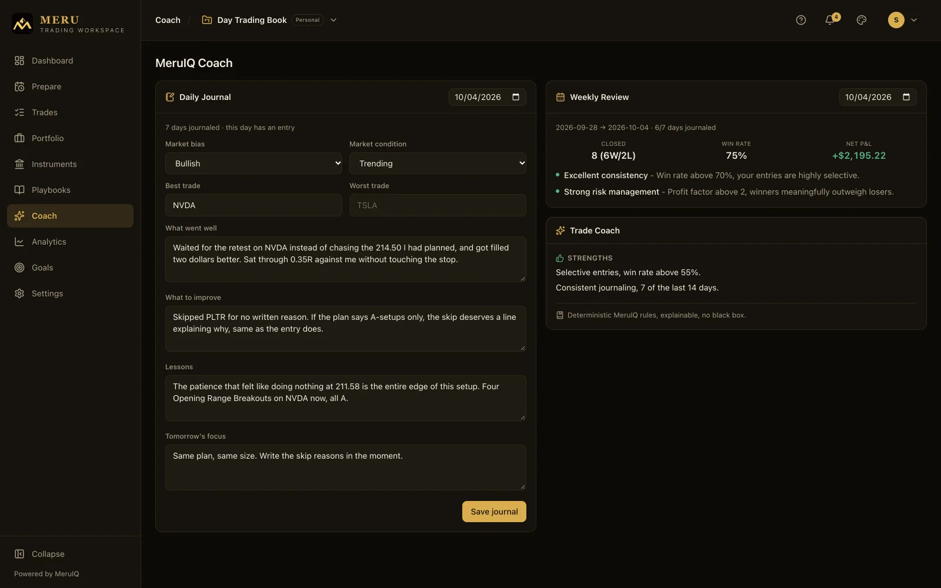Click the Trade Coach sparkle header icon

pos(560,230)
